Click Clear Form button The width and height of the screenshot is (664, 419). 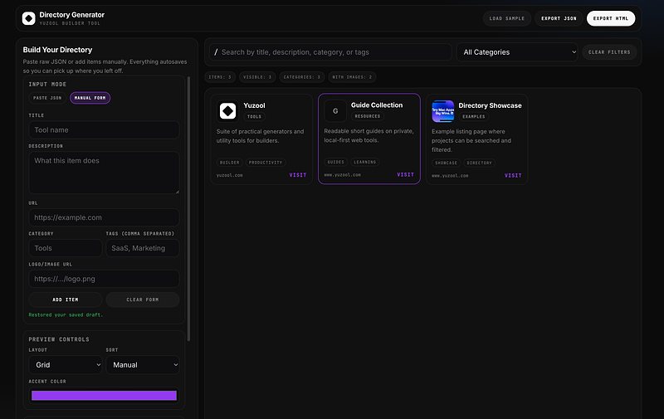point(143,300)
